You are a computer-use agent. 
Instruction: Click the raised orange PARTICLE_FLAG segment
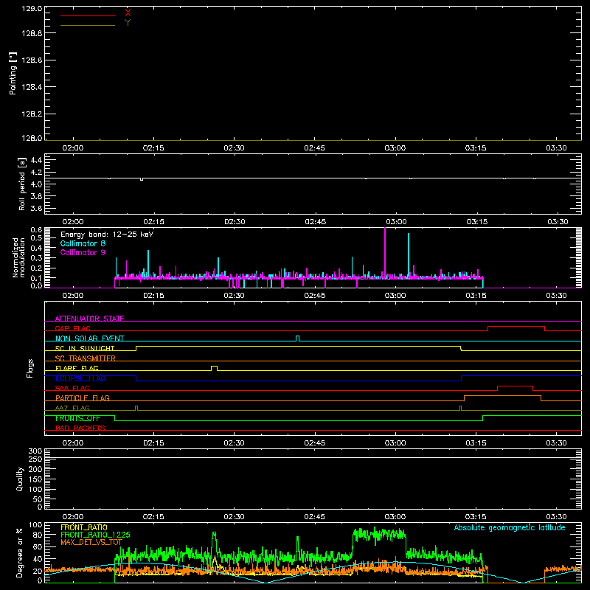[x=503, y=396]
